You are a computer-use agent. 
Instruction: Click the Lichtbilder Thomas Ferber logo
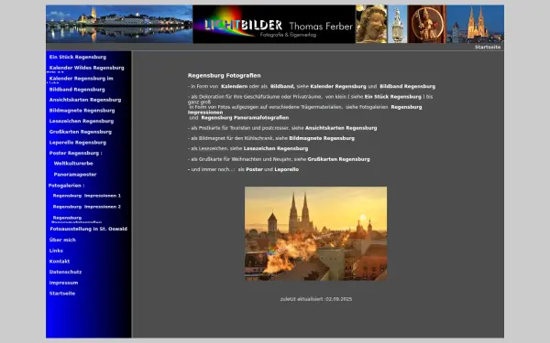coord(274,24)
